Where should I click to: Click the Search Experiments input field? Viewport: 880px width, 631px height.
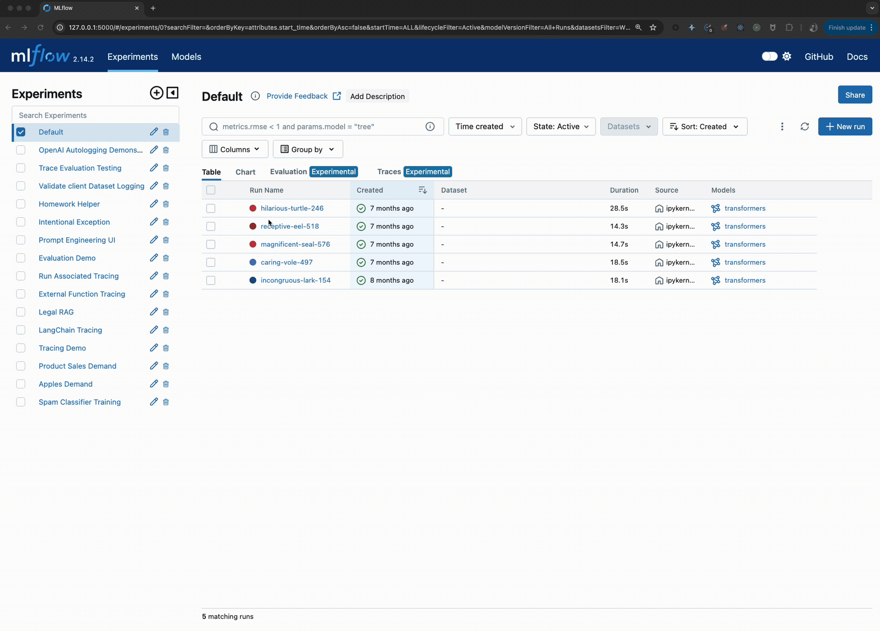tap(95, 115)
